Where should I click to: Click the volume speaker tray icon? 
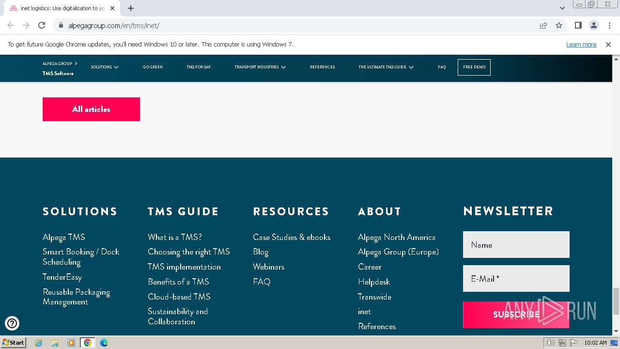point(550,343)
